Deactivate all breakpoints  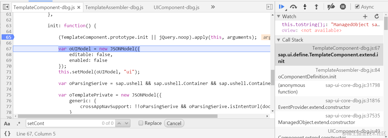[x=331, y=7]
